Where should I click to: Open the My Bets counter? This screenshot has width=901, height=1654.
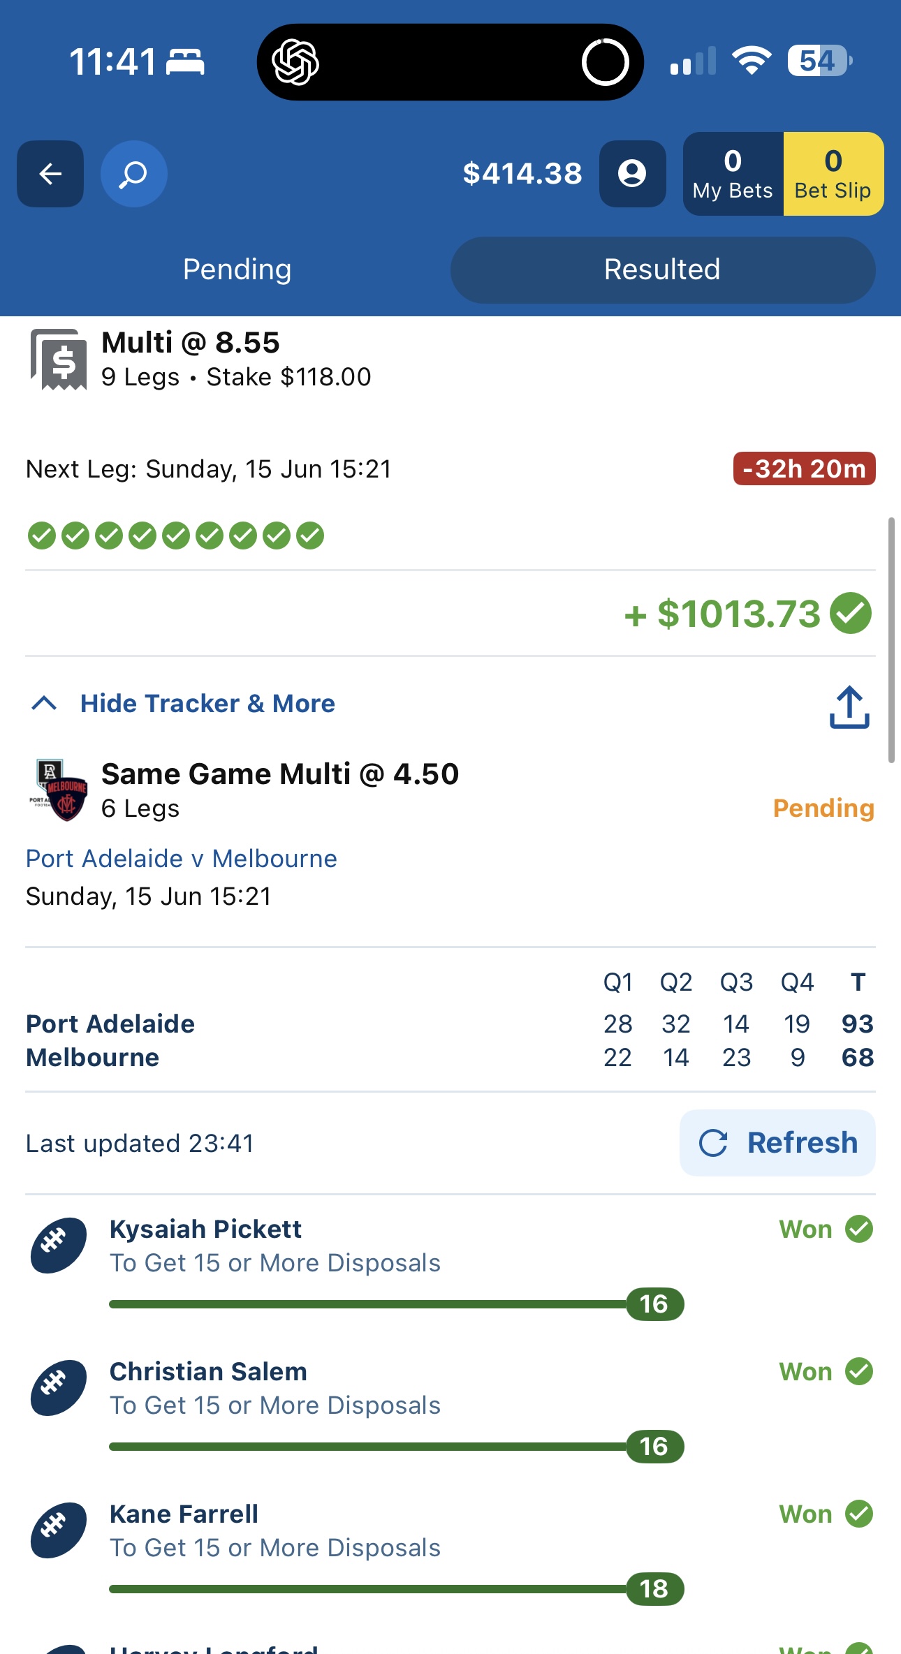(733, 174)
